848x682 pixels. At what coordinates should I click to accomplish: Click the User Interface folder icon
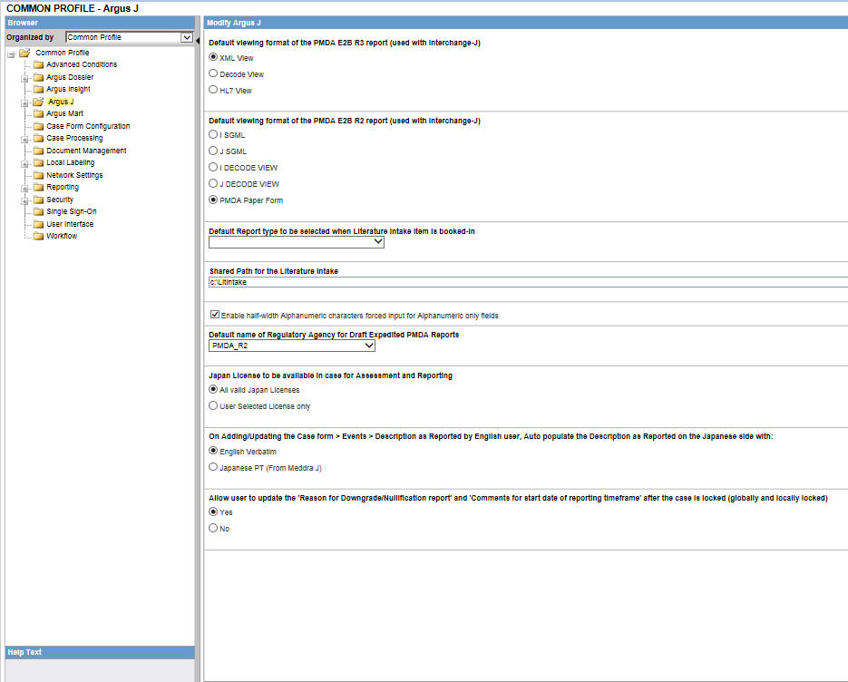pos(38,224)
